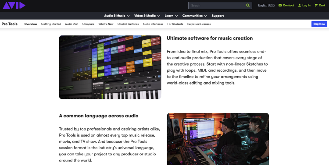This screenshot has width=329, height=165.
Task: Click the paragraph starting "Trusted by top professionals"
Action: click(109, 144)
